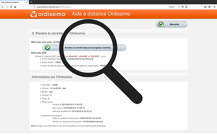The width and height of the screenshot is (217, 135).
Task: Click the browser back arrow button
Action: pyautogui.click(x=3, y=7)
